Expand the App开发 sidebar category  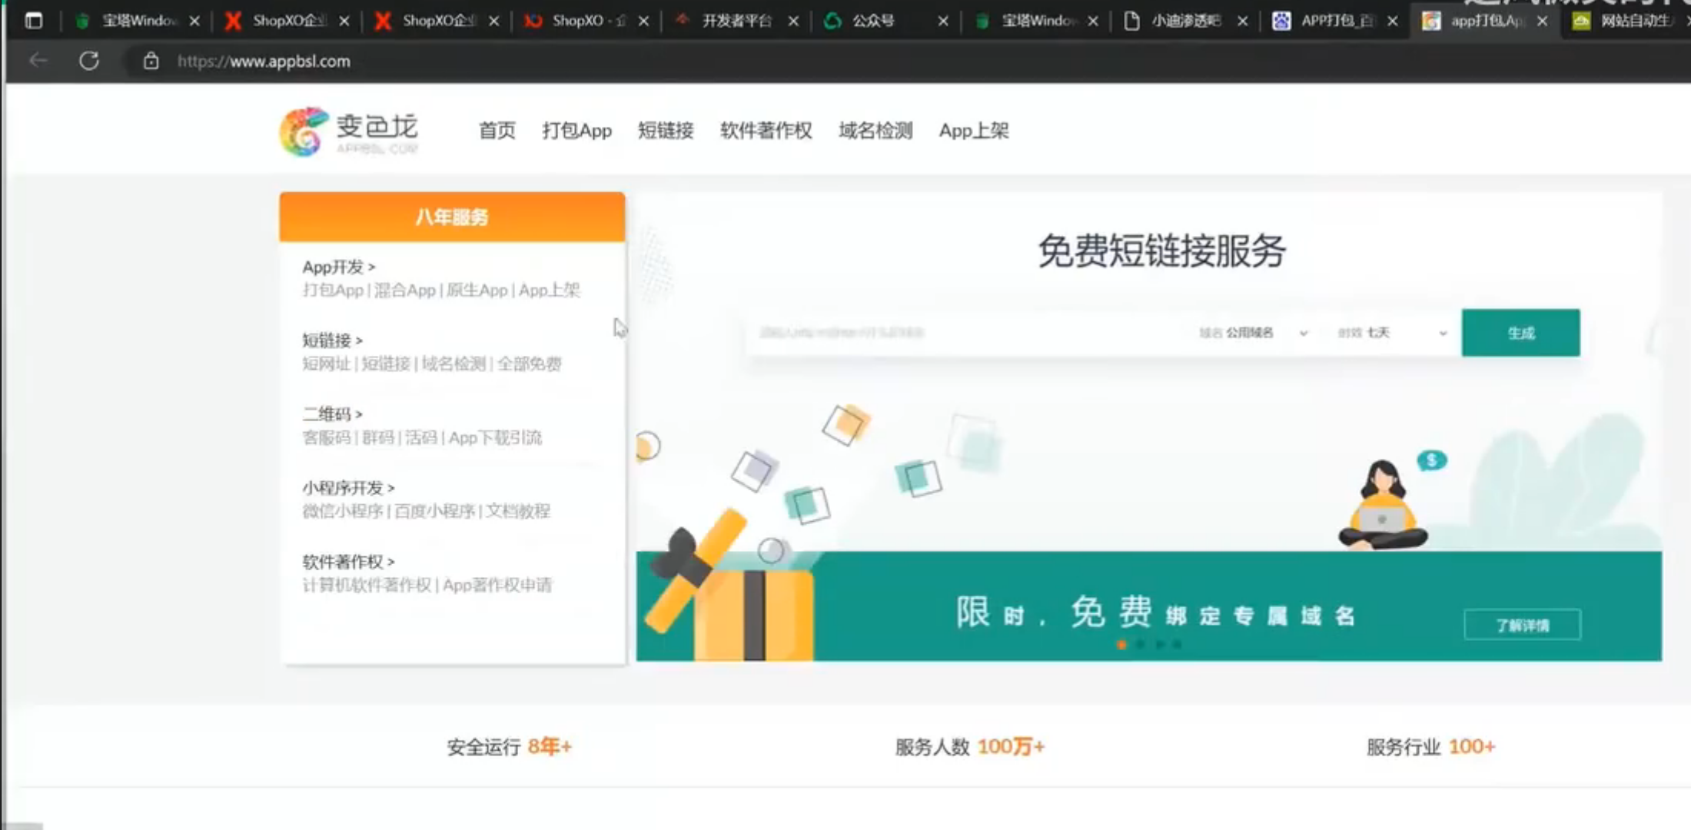point(339,267)
